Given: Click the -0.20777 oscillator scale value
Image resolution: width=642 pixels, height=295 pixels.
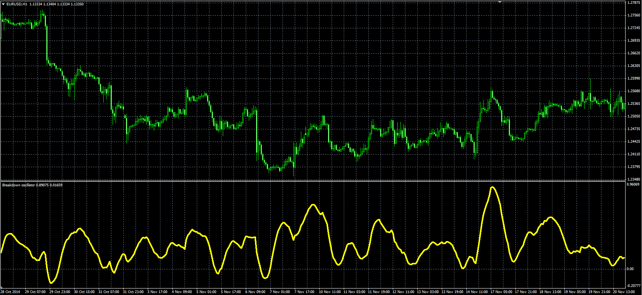Looking at the screenshot, I should [634, 286].
